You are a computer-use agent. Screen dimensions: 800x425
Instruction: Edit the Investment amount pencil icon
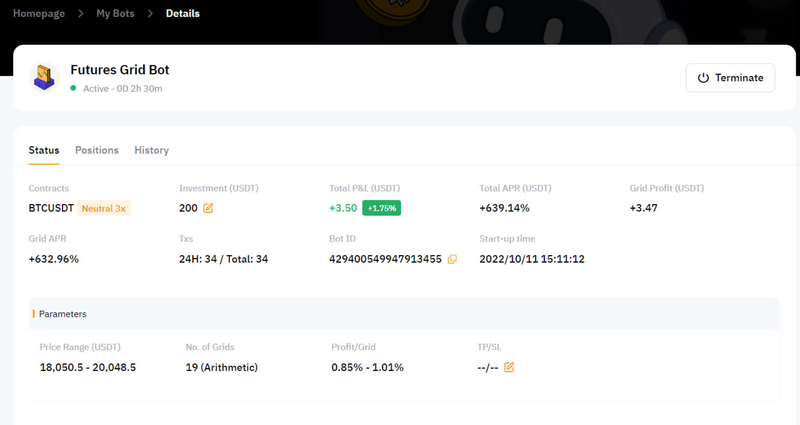(x=208, y=208)
